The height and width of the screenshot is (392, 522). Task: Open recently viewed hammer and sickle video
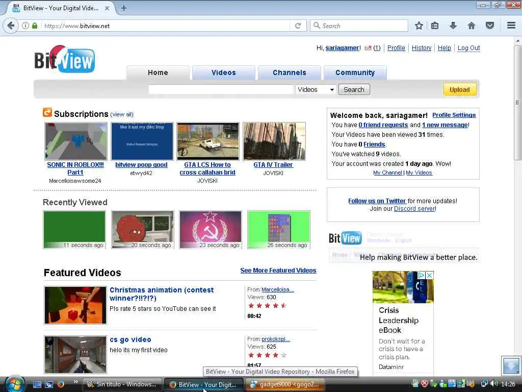211,230
